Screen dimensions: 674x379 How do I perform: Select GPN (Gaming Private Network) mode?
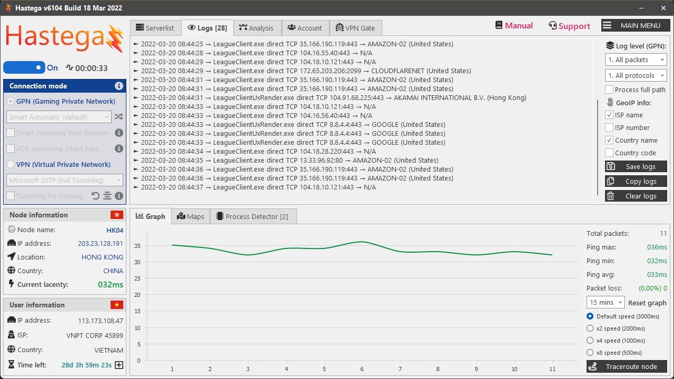pos(11,101)
